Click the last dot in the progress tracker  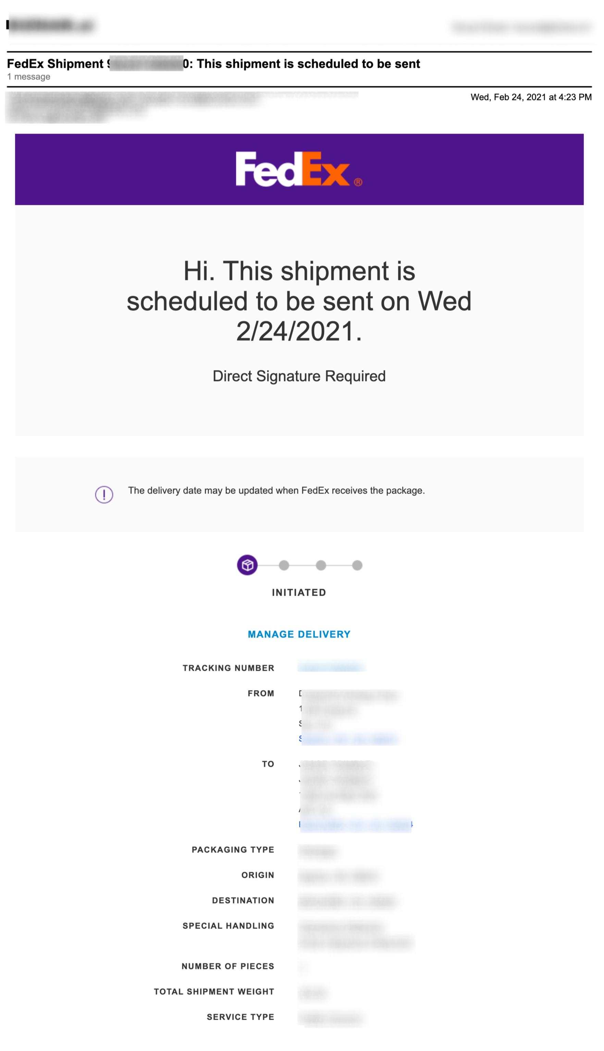[357, 565]
